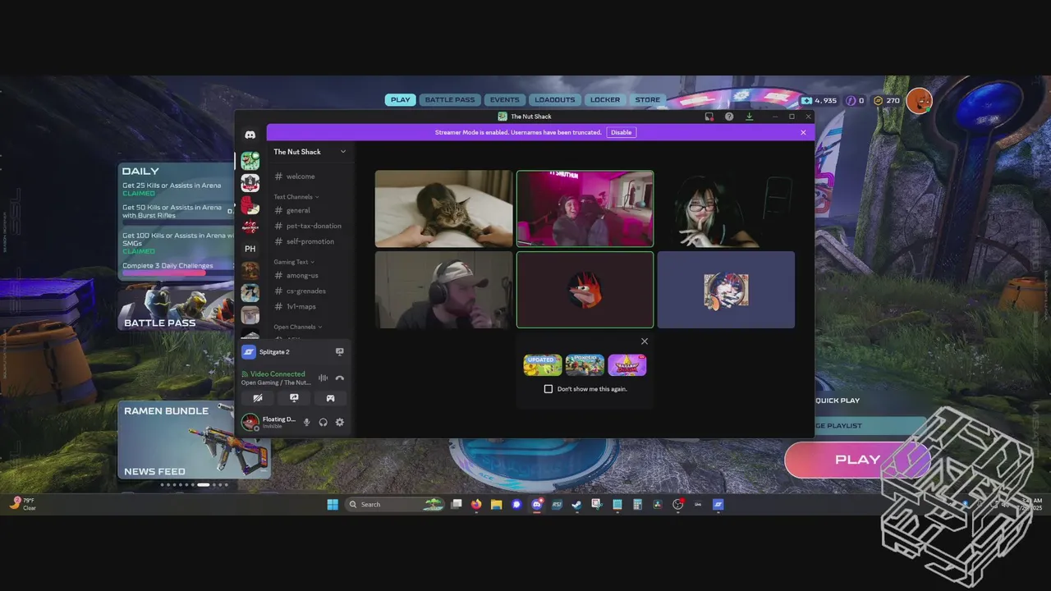Focus the Crash Bandicoot avatar tile
The height and width of the screenshot is (591, 1051).
(x=585, y=290)
